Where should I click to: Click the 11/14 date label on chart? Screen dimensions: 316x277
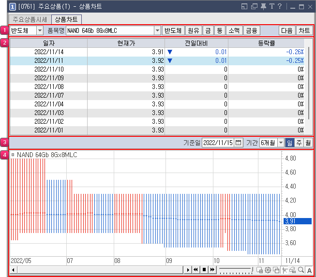tap(293, 261)
